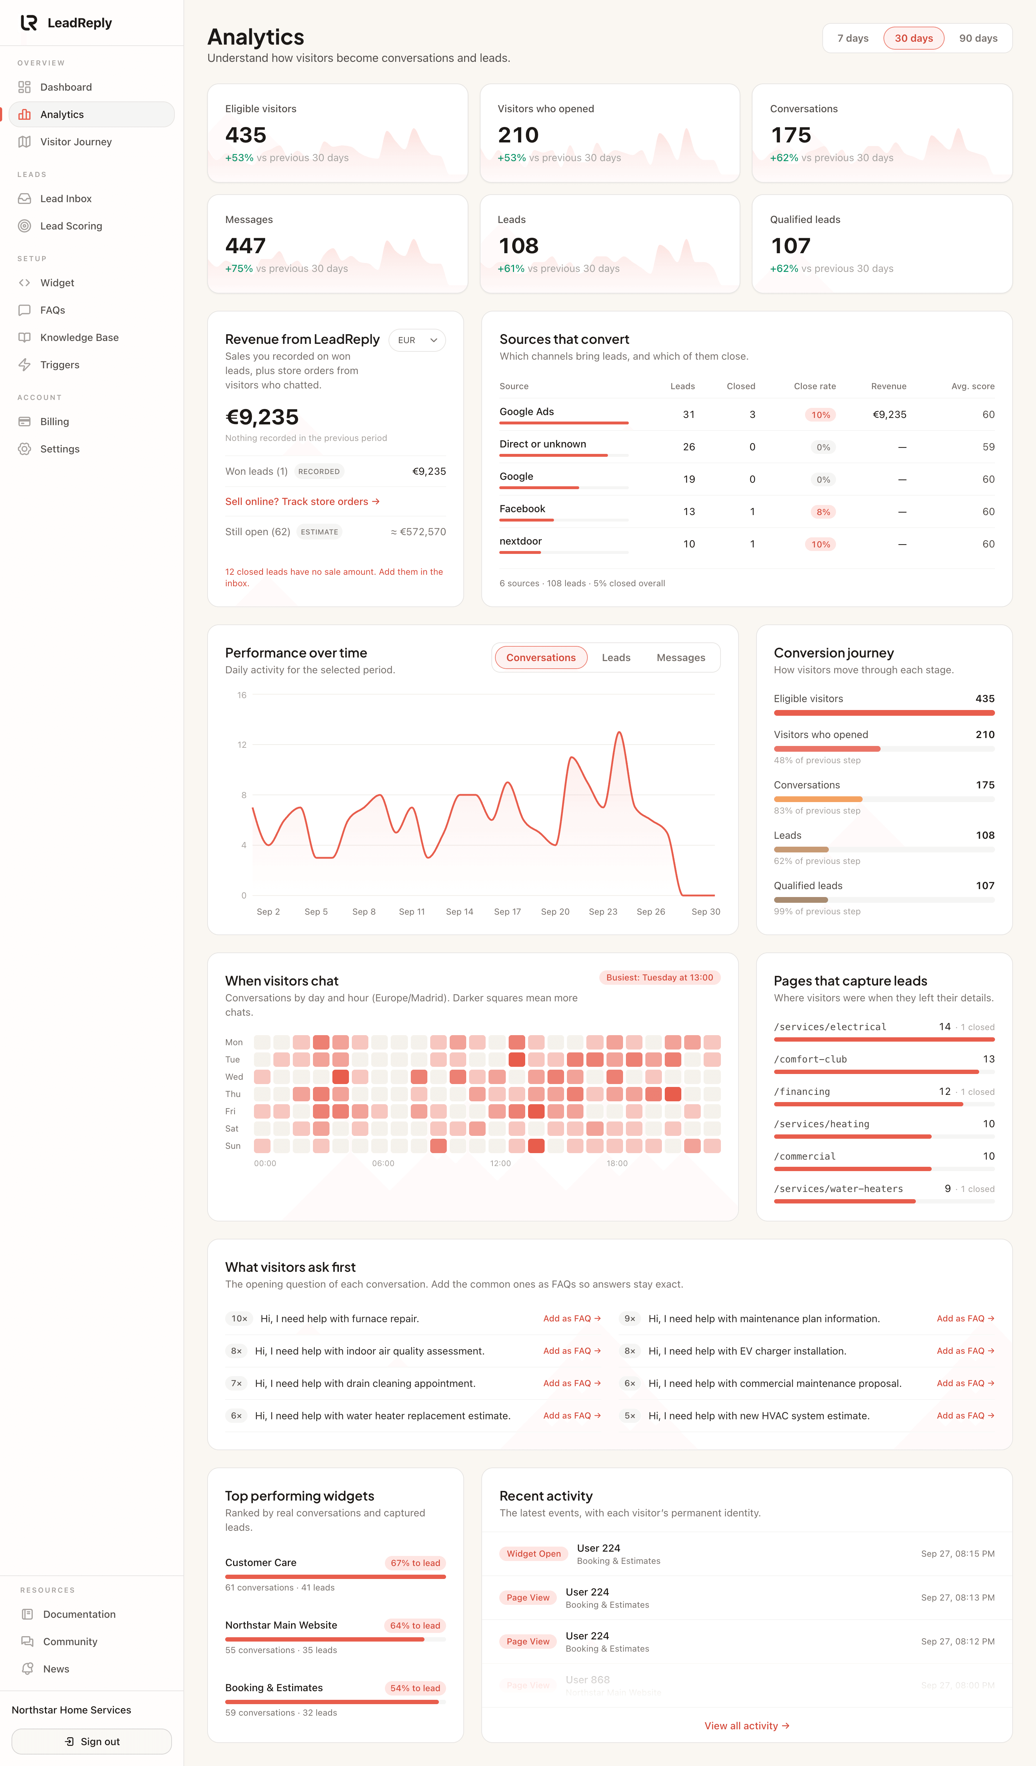
Task: Open the EUR currency dropdown
Action: [x=417, y=340]
